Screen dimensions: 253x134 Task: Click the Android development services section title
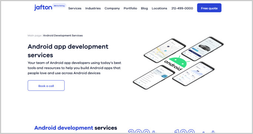click(76, 128)
